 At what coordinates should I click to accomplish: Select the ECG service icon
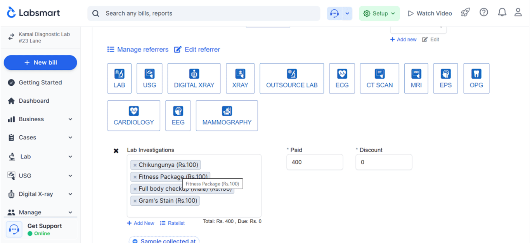[342, 78]
